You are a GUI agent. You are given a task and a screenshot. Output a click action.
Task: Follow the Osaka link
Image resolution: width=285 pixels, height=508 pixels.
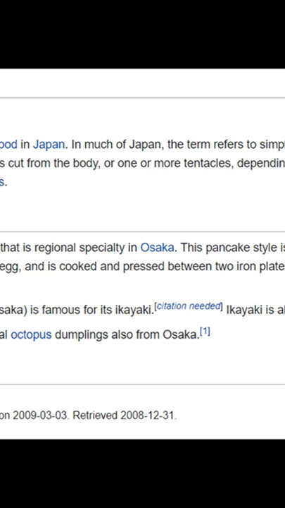pyautogui.click(x=157, y=248)
